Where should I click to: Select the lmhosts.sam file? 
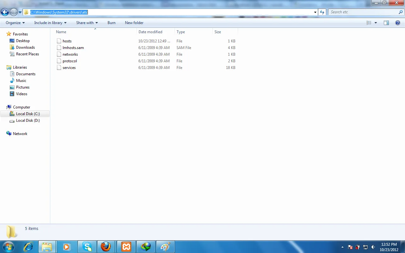click(x=73, y=48)
